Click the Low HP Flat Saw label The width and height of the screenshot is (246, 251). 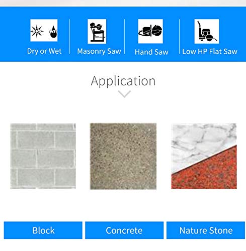(x=210, y=52)
